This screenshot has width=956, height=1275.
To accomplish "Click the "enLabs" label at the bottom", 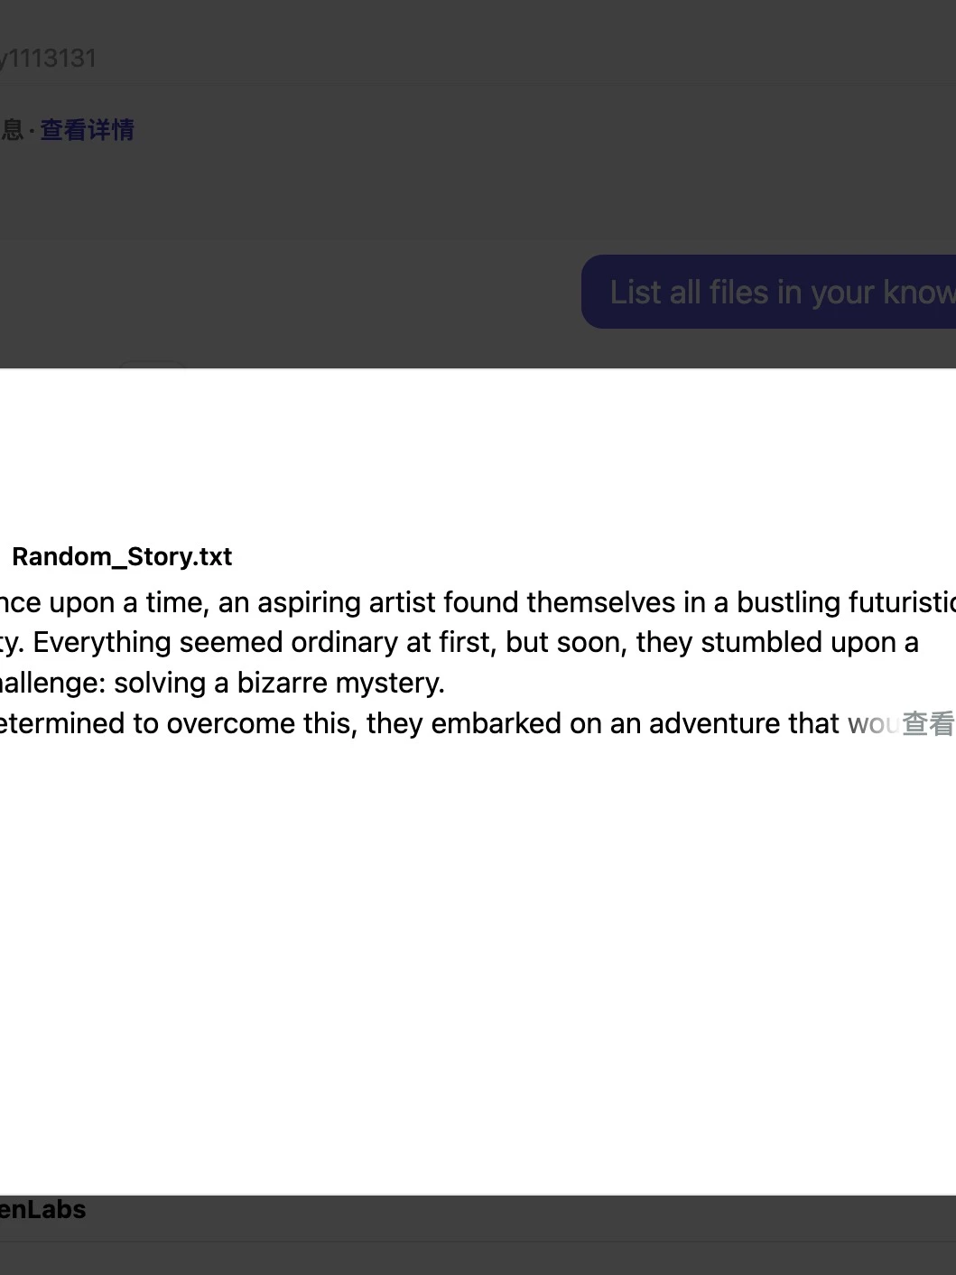I will pos(42,1210).
